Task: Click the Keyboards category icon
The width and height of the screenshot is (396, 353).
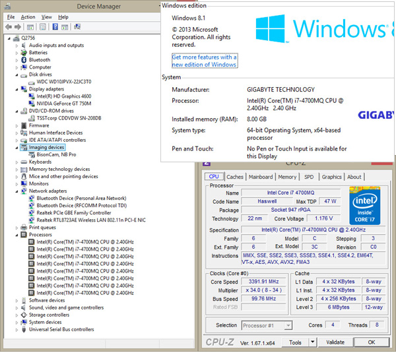Action: click(24, 162)
